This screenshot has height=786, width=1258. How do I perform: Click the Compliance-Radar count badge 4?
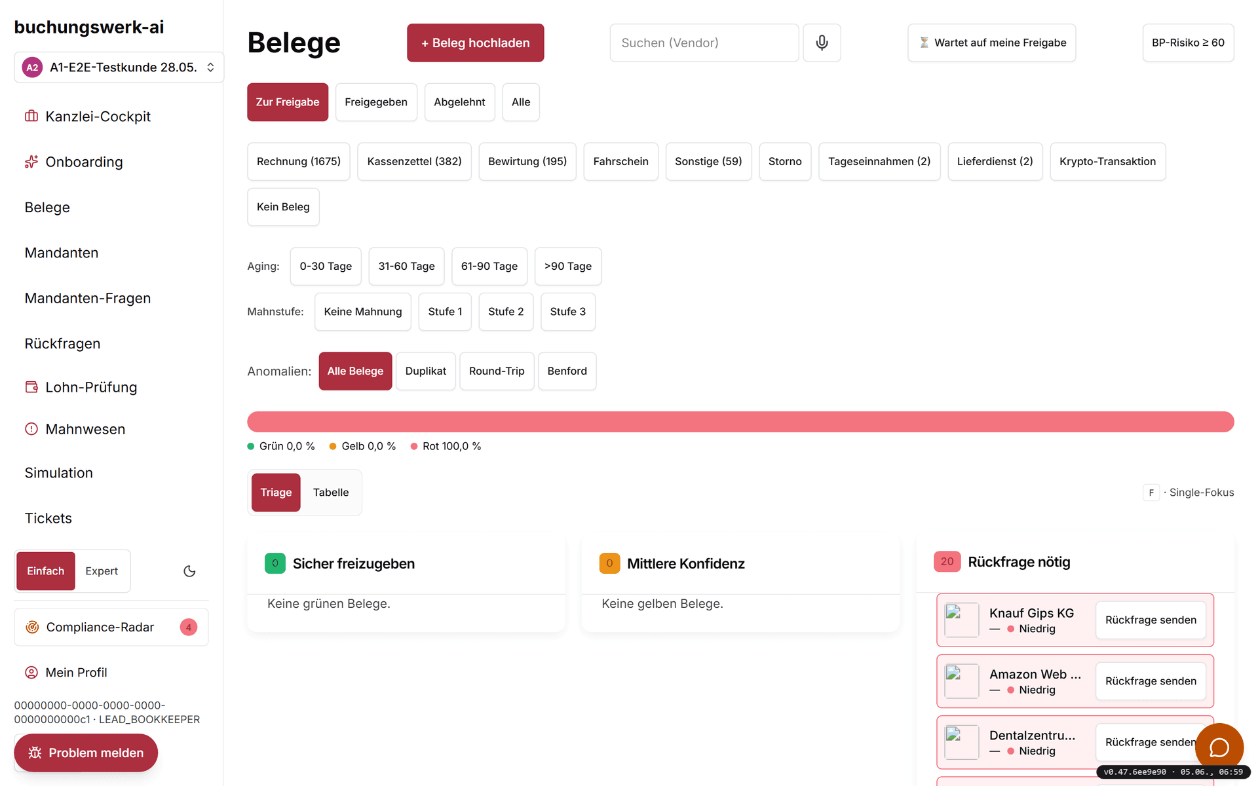tap(189, 627)
